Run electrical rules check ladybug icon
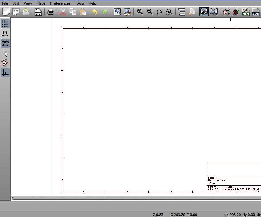261x217 pixels. coord(236,12)
